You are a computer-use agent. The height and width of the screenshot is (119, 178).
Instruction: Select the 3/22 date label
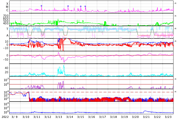tap(157, 117)
